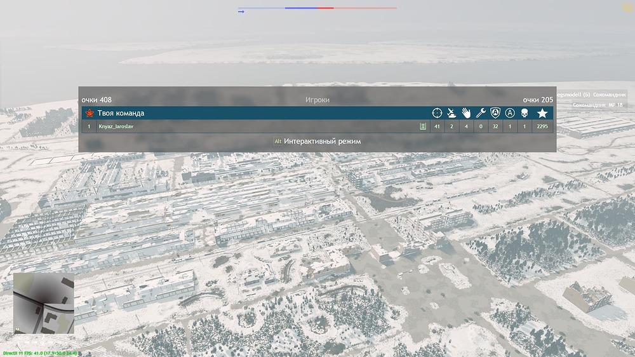
Task: Click the value 32 in player row
Action: (x=495, y=126)
